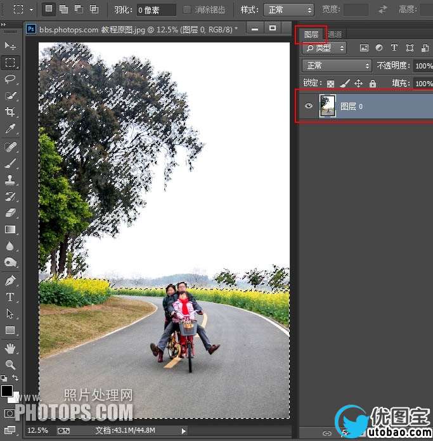Click the link layers icon
433x441 pixels.
pos(327,433)
